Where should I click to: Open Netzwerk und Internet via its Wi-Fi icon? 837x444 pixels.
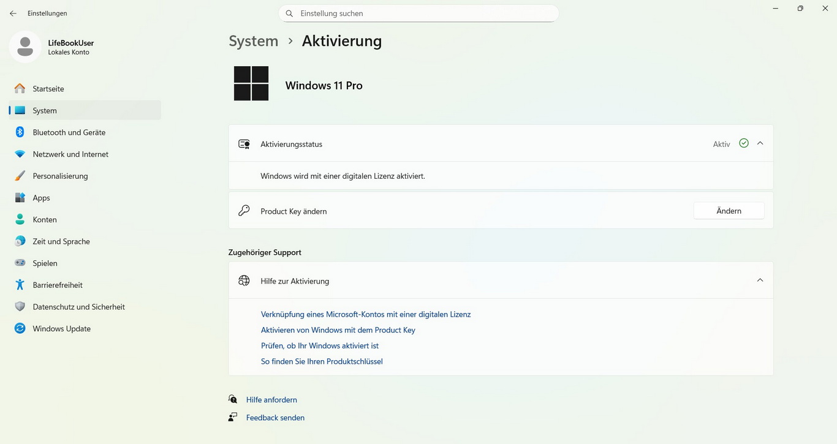pos(20,154)
